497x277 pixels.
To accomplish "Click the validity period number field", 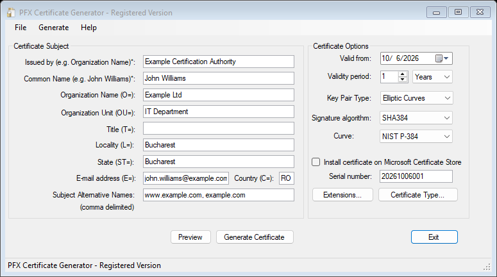I will (x=389, y=77).
